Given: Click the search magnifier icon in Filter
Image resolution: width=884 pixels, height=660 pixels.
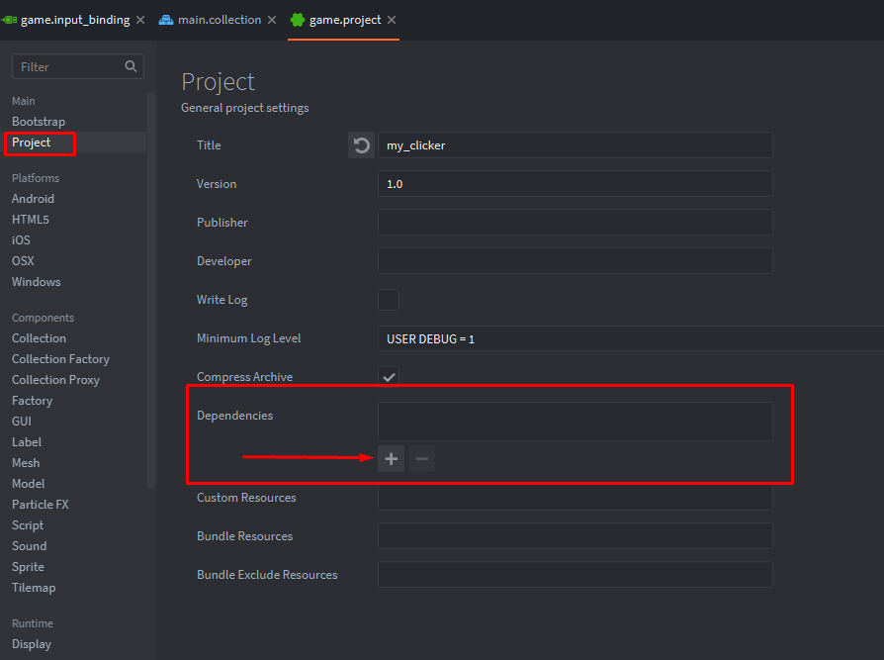Looking at the screenshot, I should click(x=132, y=66).
